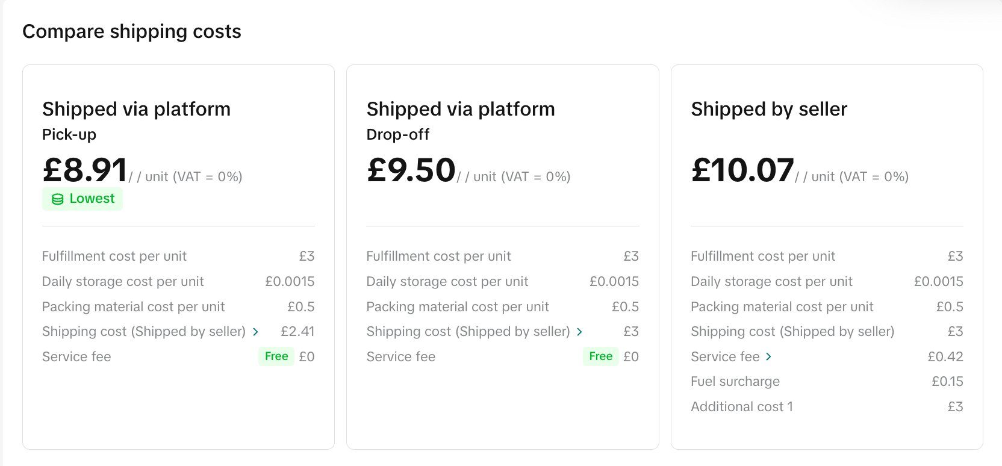The image size is (1002, 466).
Task: Click Shipping cost link in Drop-off card
Action: coord(468,332)
